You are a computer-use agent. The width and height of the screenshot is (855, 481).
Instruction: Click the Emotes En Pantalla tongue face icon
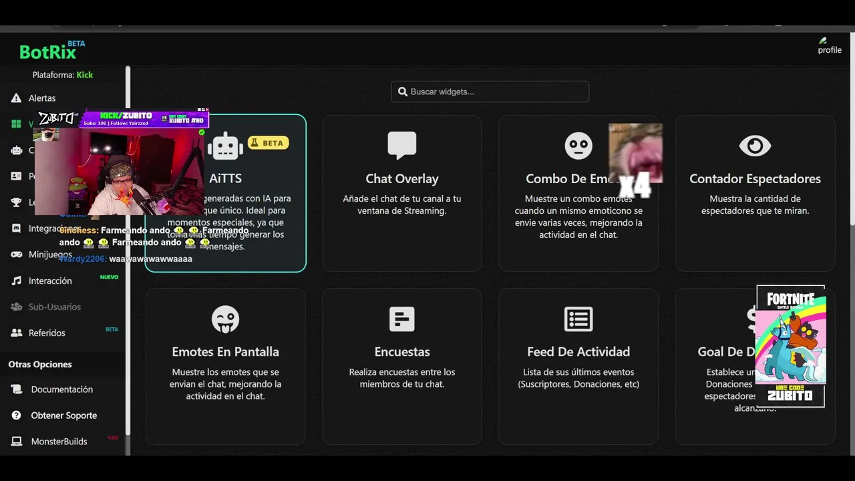226,319
